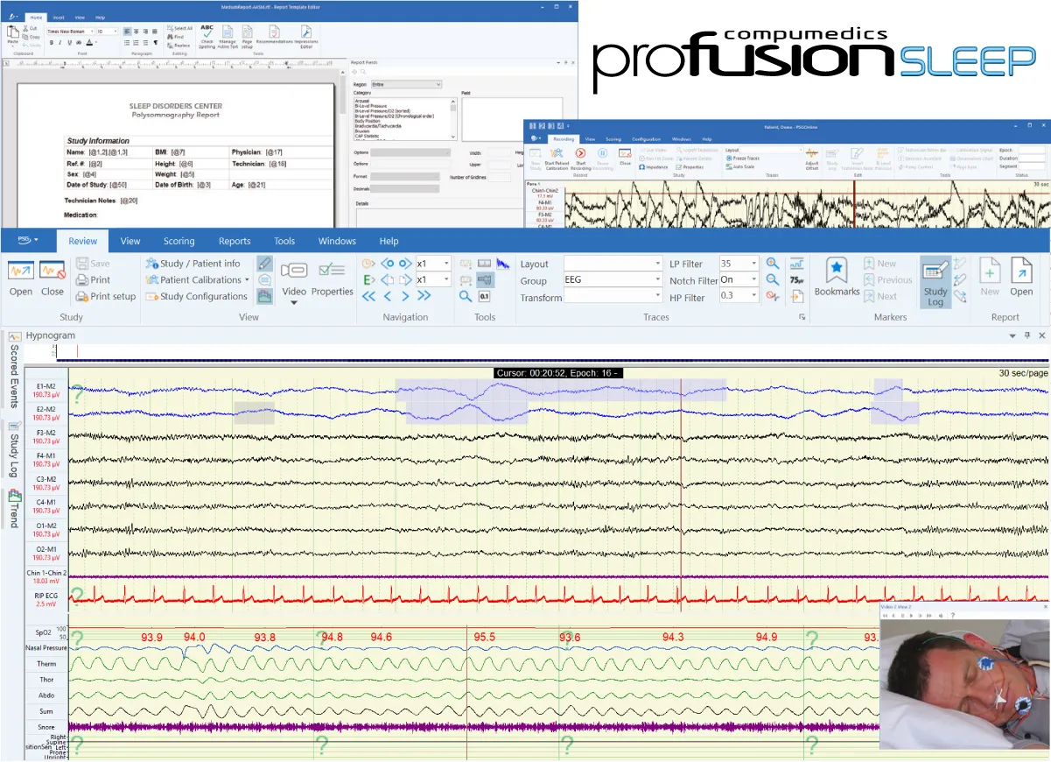Click the Properties icon in View group
Screen dimensions: 1051x762
coord(332,277)
